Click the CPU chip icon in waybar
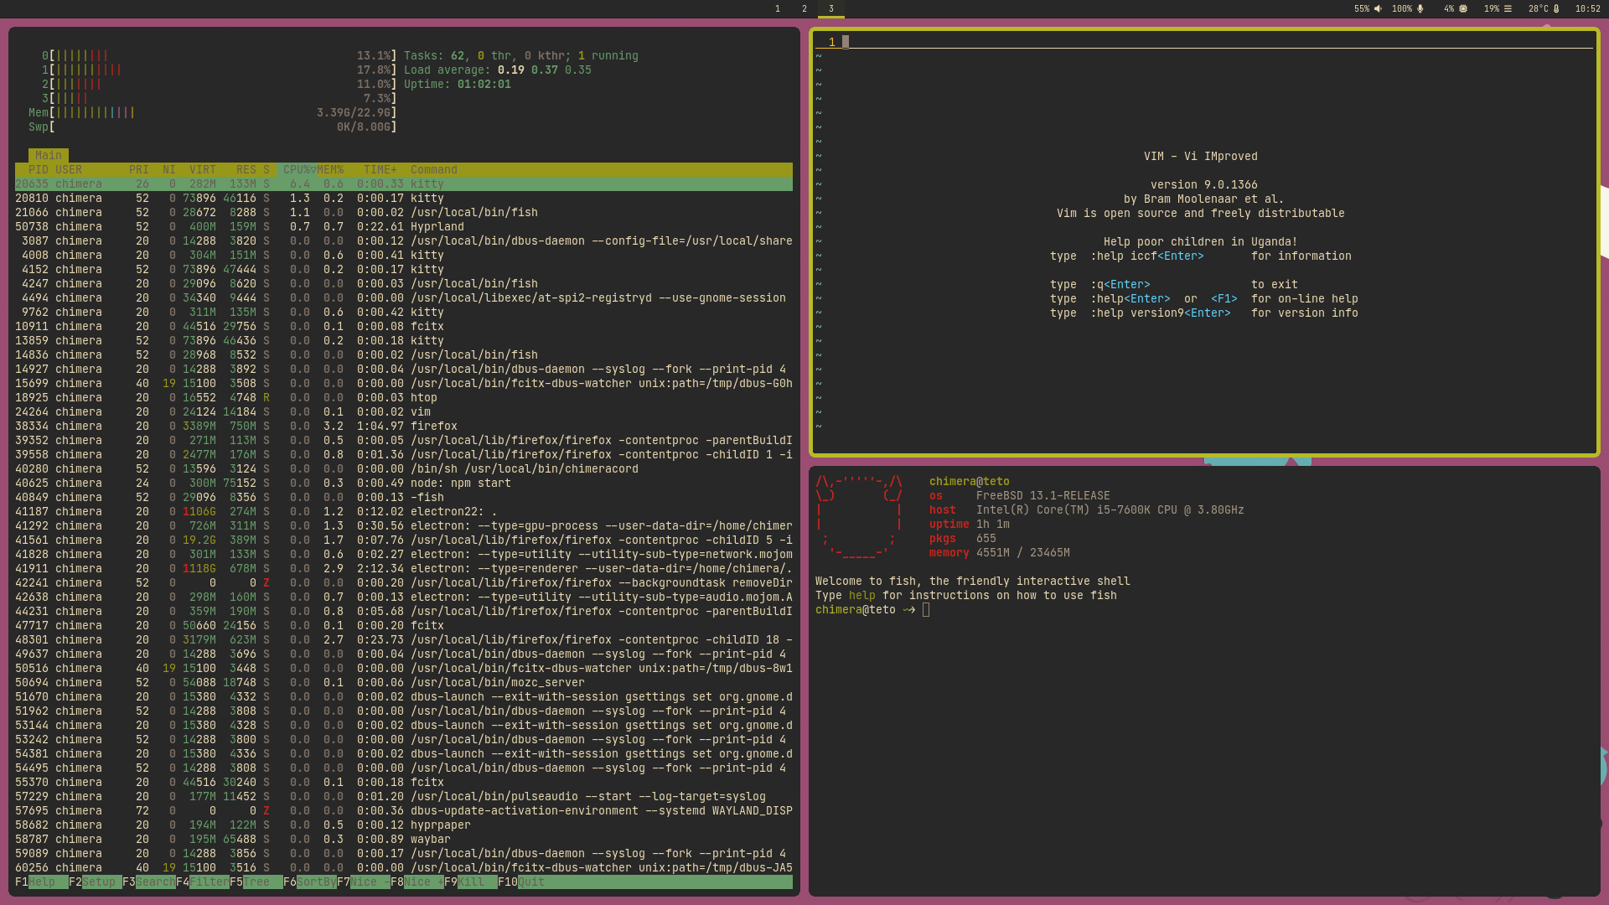Screen dimensions: 1609x905 (1463, 9)
